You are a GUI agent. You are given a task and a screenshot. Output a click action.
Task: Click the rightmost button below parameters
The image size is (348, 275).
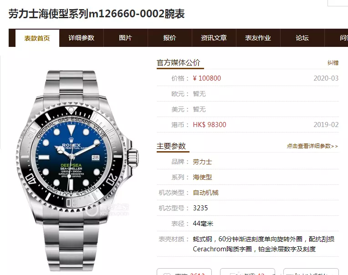311,272
